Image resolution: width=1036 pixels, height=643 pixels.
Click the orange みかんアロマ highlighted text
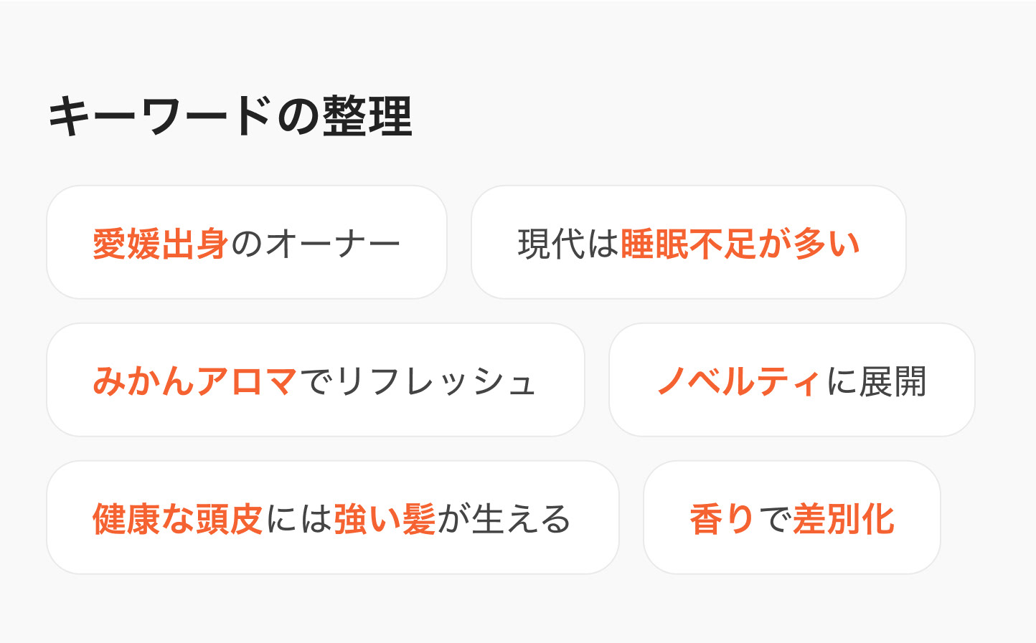tap(195, 381)
